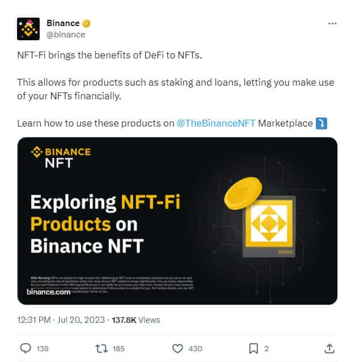Click the @binance handle

point(65,35)
